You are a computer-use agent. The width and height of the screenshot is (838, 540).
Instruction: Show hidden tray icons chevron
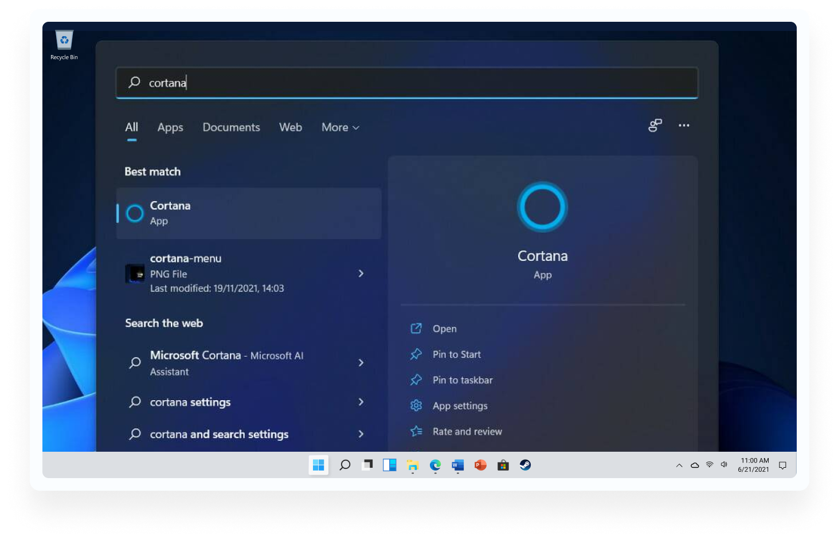click(x=679, y=465)
